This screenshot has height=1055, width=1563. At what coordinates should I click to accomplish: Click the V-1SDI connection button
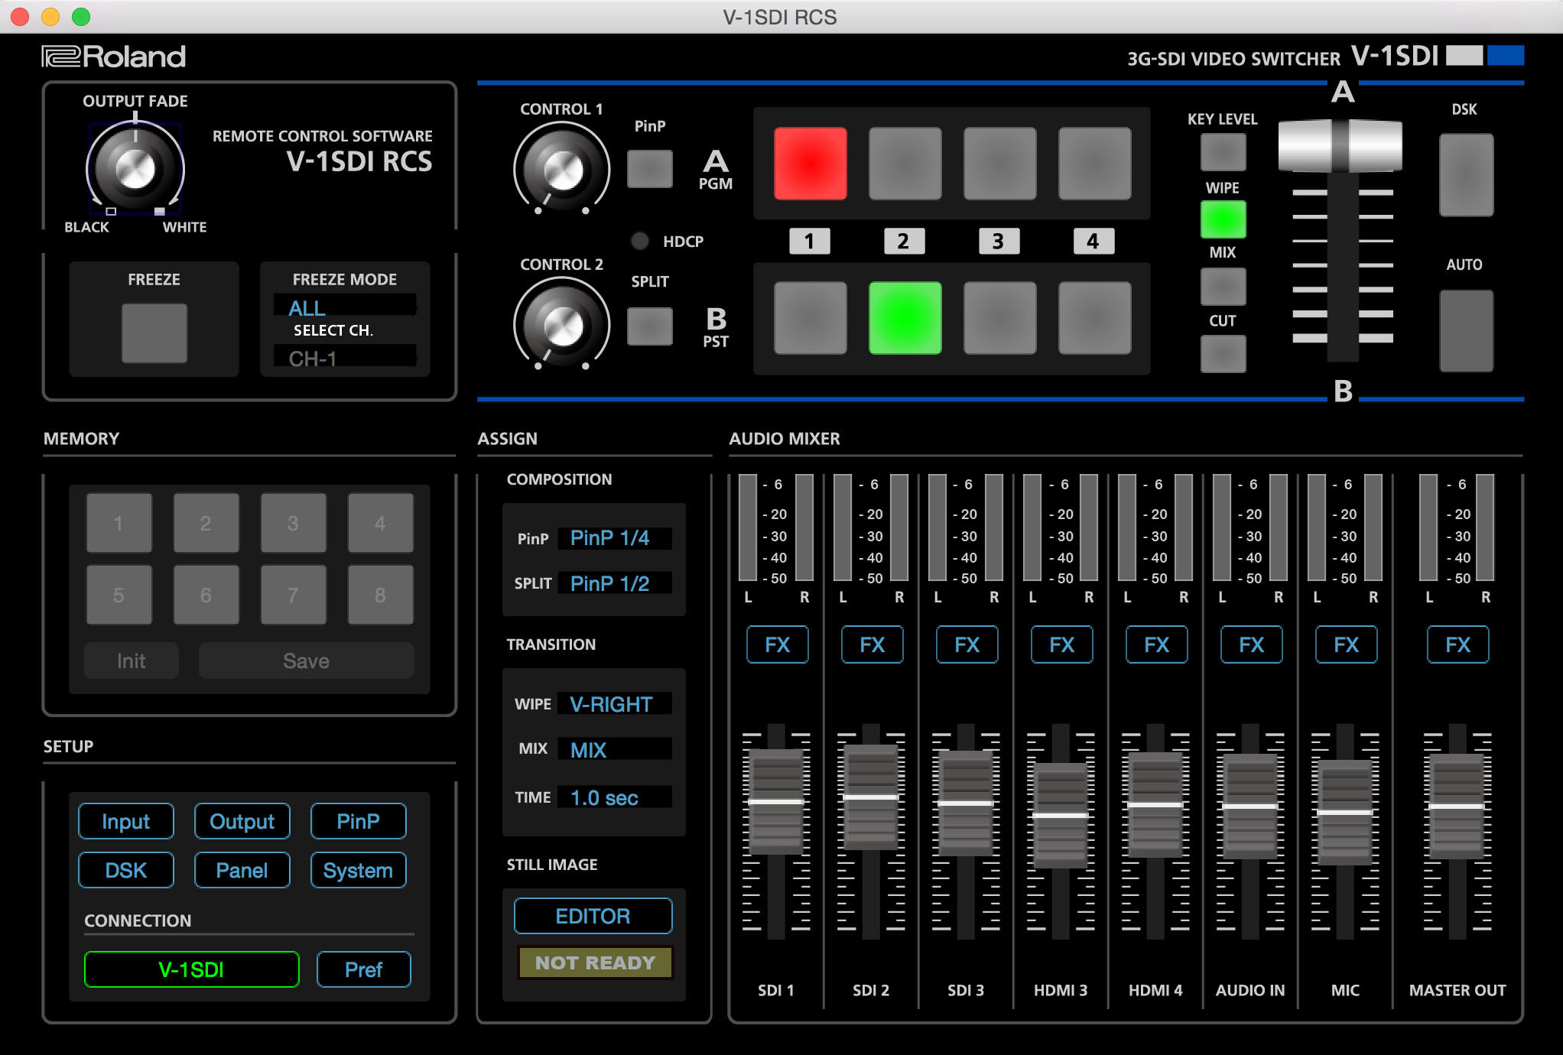191,969
